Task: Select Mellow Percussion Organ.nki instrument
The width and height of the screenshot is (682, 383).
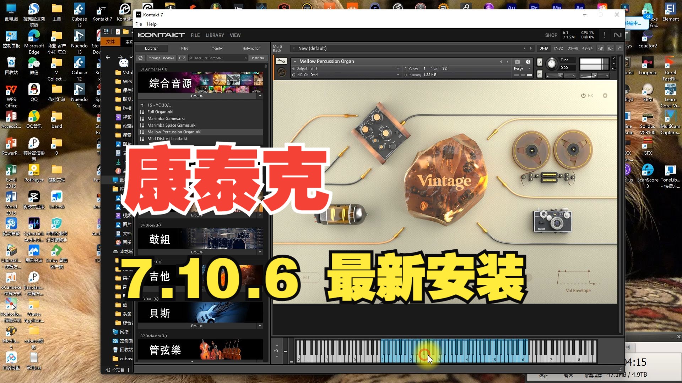Action: [x=174, y=132]
